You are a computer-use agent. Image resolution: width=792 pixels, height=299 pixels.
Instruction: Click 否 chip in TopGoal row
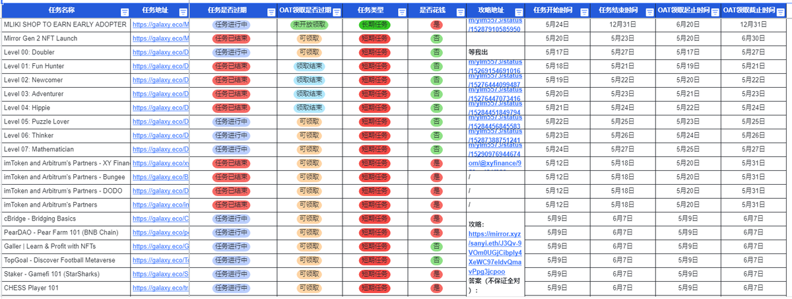pyautogui.click(x=436, y=260)
